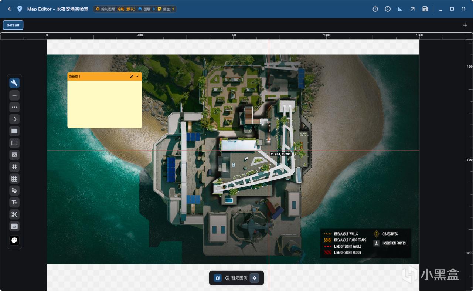Select the arrow drawing tool
The width and height of the screenshot is (473, 291).
[14, 119]
